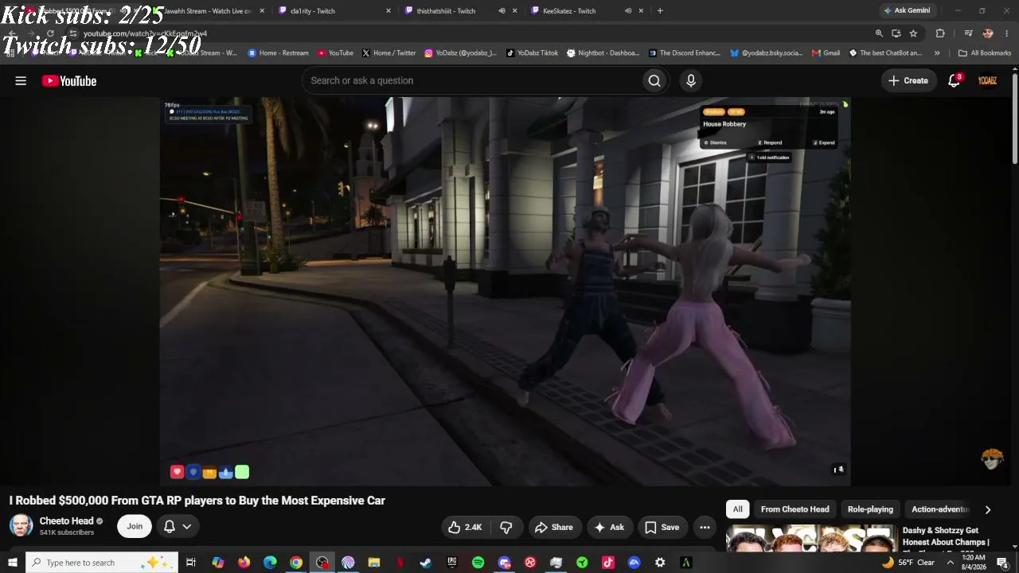Open the Gmail bookmark

[x=826, y=53]
